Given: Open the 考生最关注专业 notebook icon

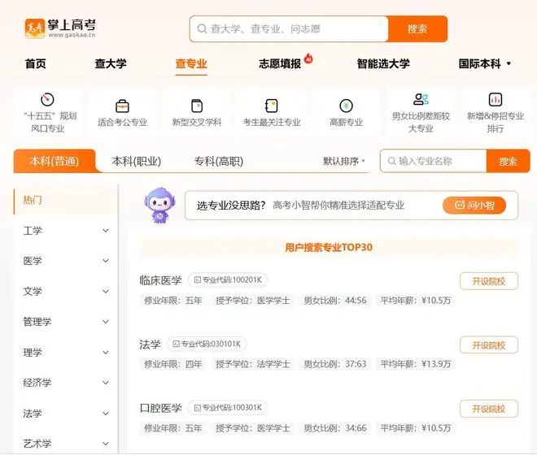Looking at the screenshot, I should click(x=272, y=106).
